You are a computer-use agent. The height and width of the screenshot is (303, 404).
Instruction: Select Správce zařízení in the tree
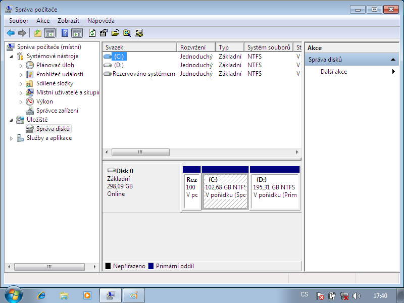[x=57, y=111]
